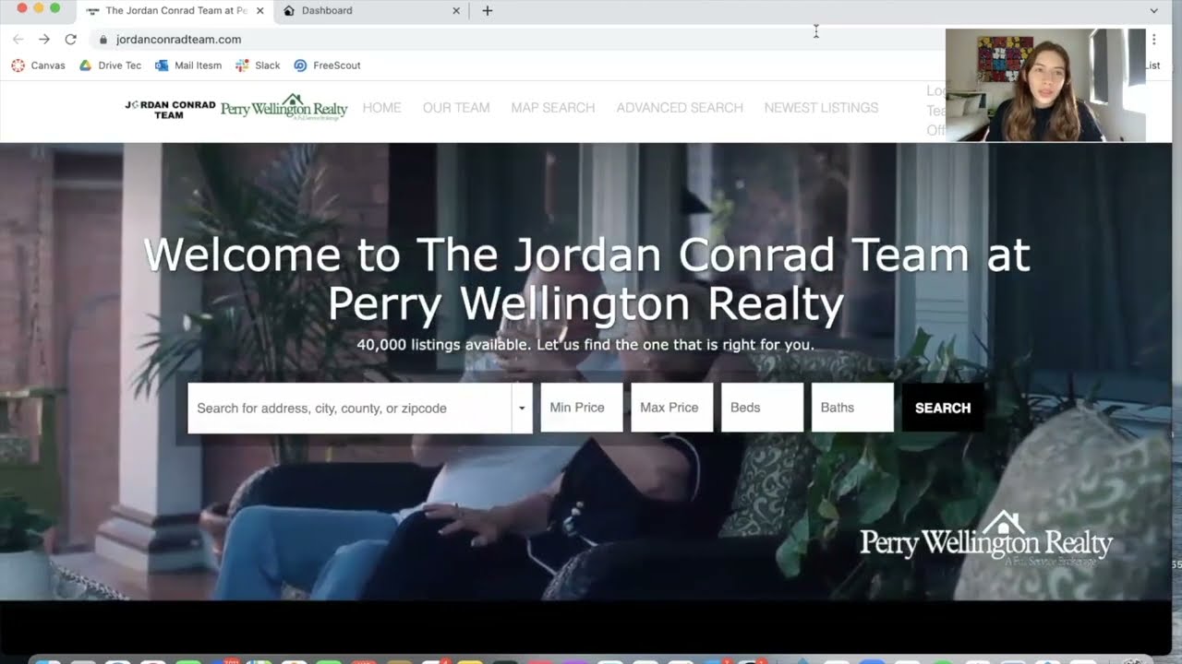1182x664 pixels.
Task: Click the Beds field
Action: pyautogui.click(x=763, y=408)
